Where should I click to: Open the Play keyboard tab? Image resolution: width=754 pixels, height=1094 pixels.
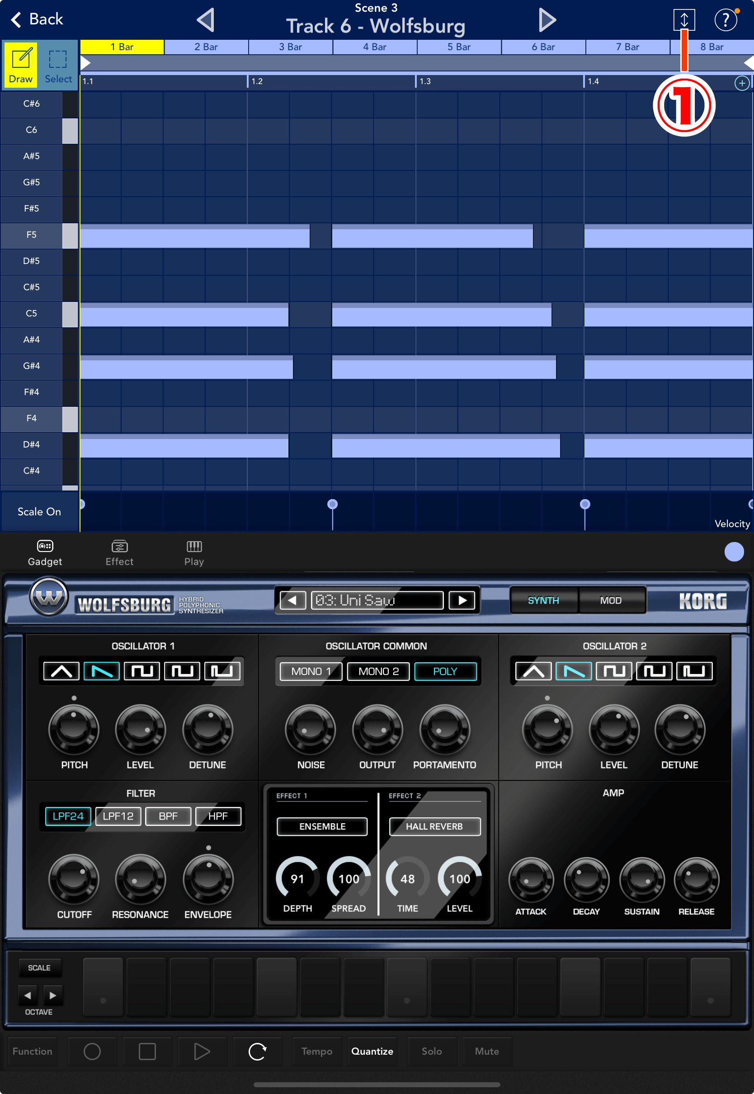pos(194,553)
